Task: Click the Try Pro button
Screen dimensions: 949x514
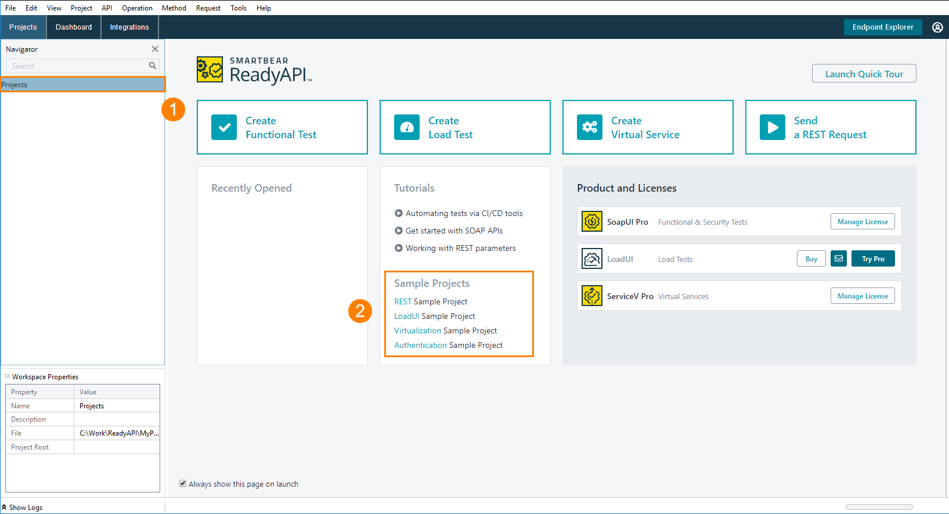Action: (x=873, y=258)
